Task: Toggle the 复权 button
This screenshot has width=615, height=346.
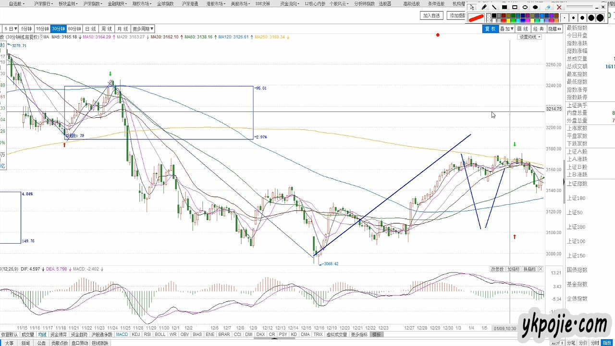Action: [x=490, y=29]
